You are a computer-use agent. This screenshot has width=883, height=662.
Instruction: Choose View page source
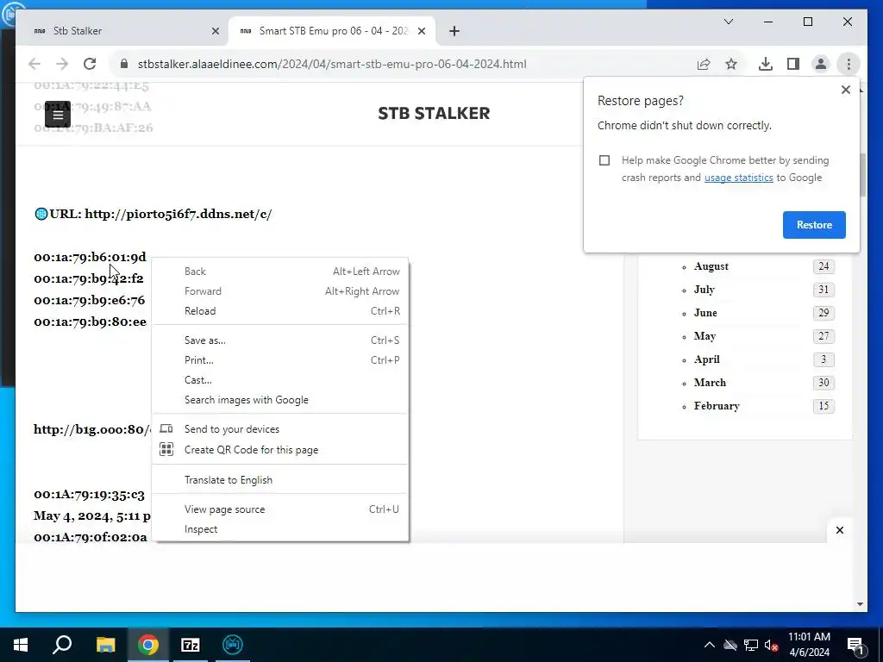click(280, 509)
